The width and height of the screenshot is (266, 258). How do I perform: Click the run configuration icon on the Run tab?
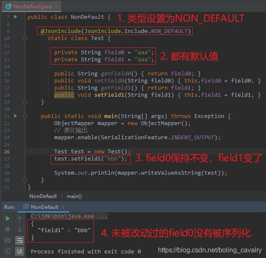pyautogui.click(x=25, y=207)
